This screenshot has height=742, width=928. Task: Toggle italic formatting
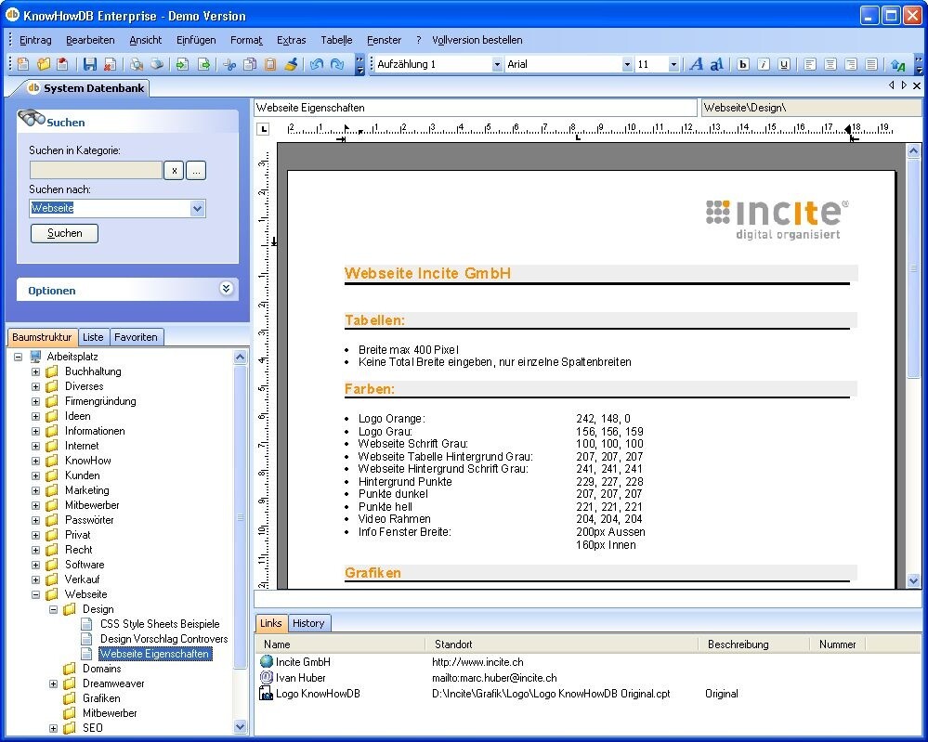click(764, 64)
